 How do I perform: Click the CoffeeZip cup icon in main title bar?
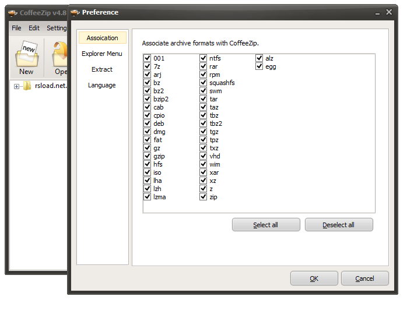(13, 13)
